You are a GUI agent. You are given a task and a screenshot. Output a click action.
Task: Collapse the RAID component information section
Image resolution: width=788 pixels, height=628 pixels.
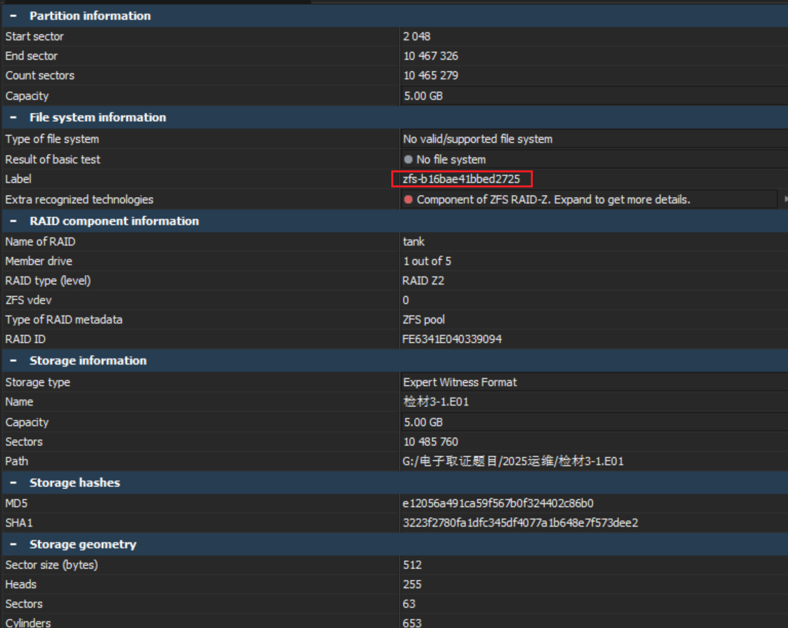click(13, 221)
